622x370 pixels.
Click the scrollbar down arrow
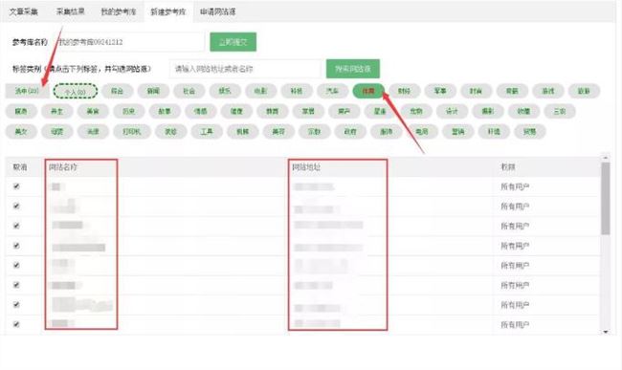point(606,332)
